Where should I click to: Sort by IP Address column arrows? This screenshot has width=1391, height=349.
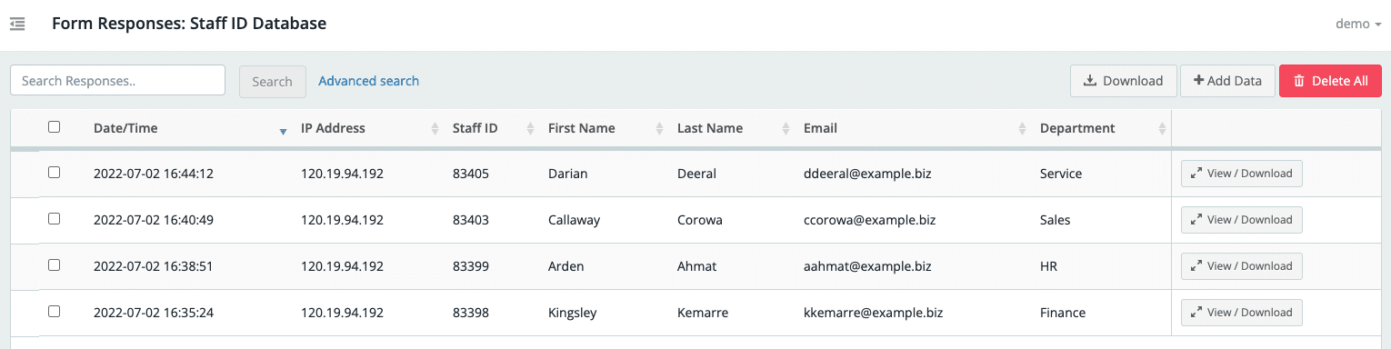click(x=435, y=129)
